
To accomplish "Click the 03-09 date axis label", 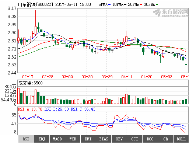I will click(x=67, y=77).
